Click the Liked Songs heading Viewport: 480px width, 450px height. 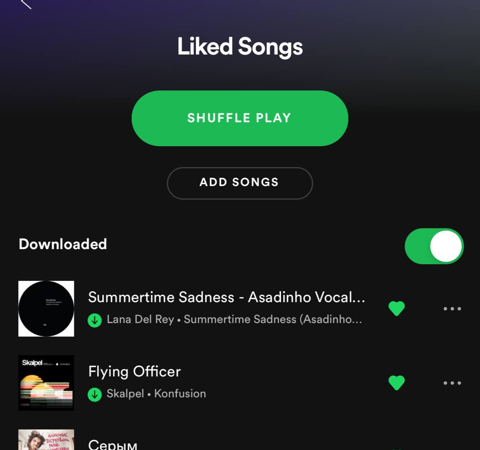pos(240,47)
